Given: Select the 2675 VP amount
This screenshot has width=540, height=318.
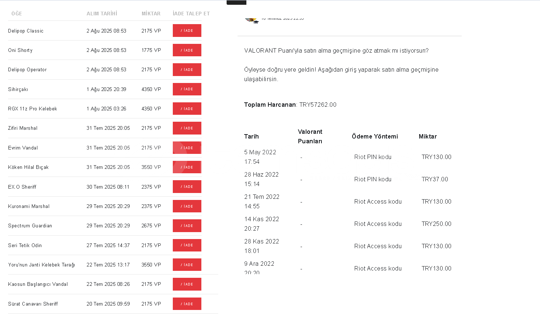Looking at the screenshot, I should click(x=151, y=226).
